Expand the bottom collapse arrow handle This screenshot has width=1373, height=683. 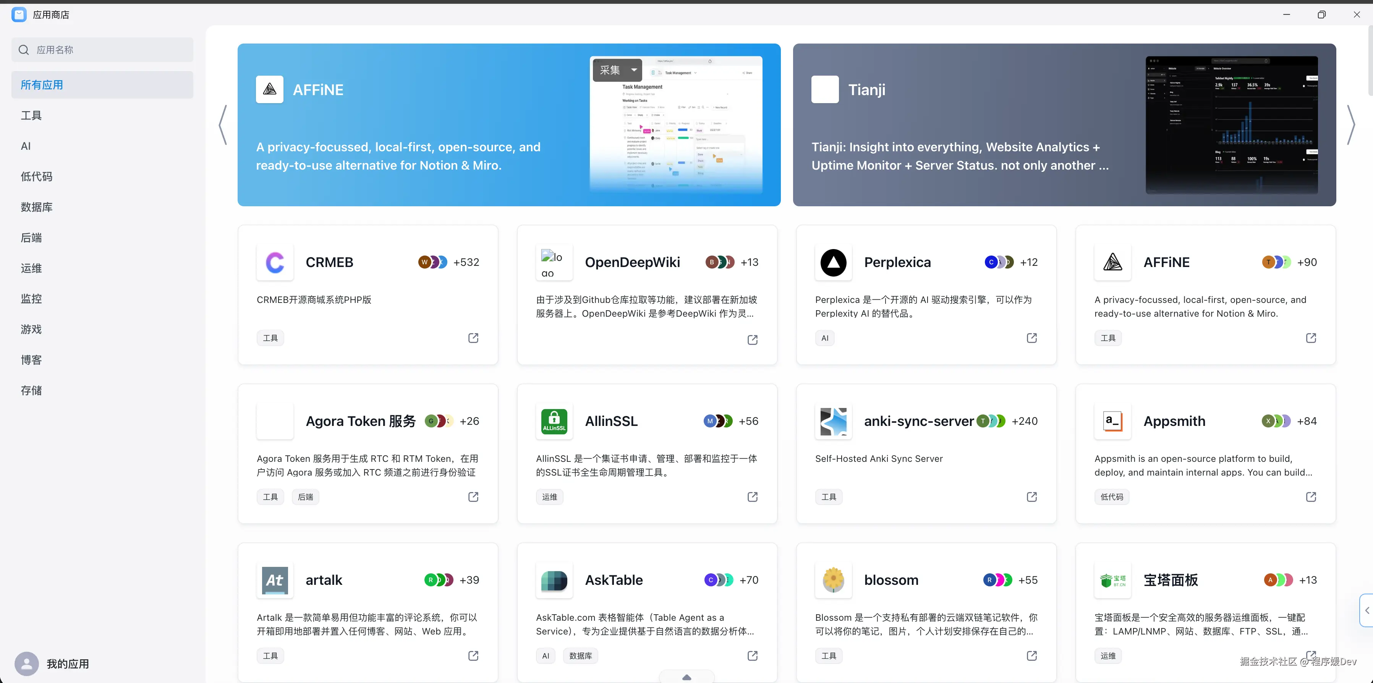[x=686, y=677]
